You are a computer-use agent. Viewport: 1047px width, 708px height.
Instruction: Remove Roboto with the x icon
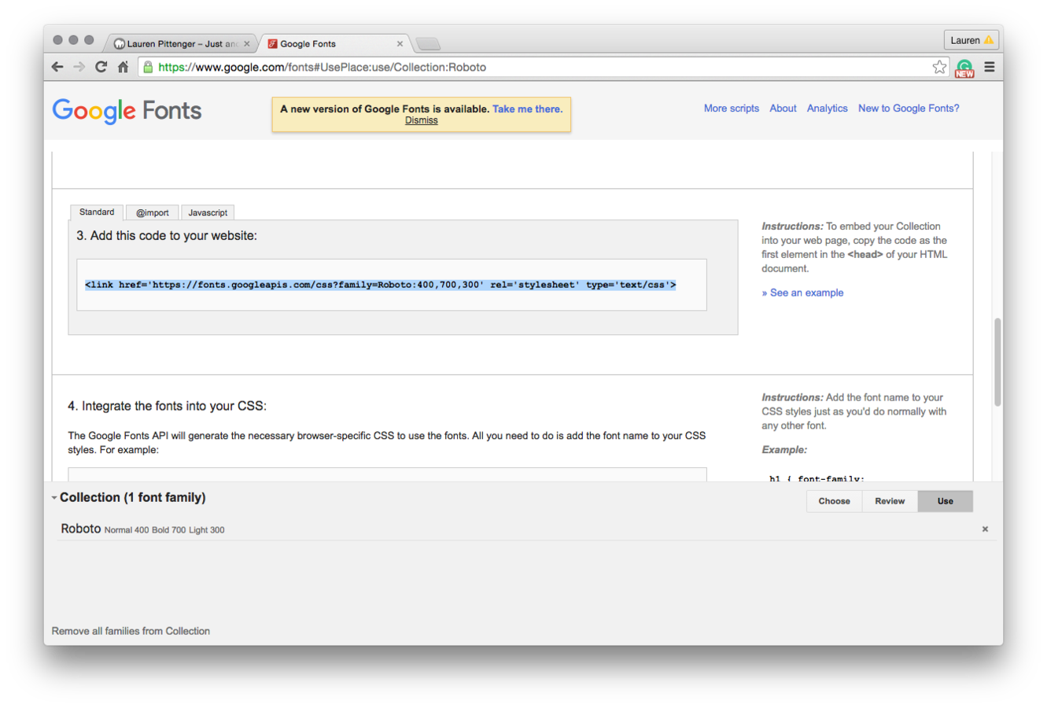[985, 529]
